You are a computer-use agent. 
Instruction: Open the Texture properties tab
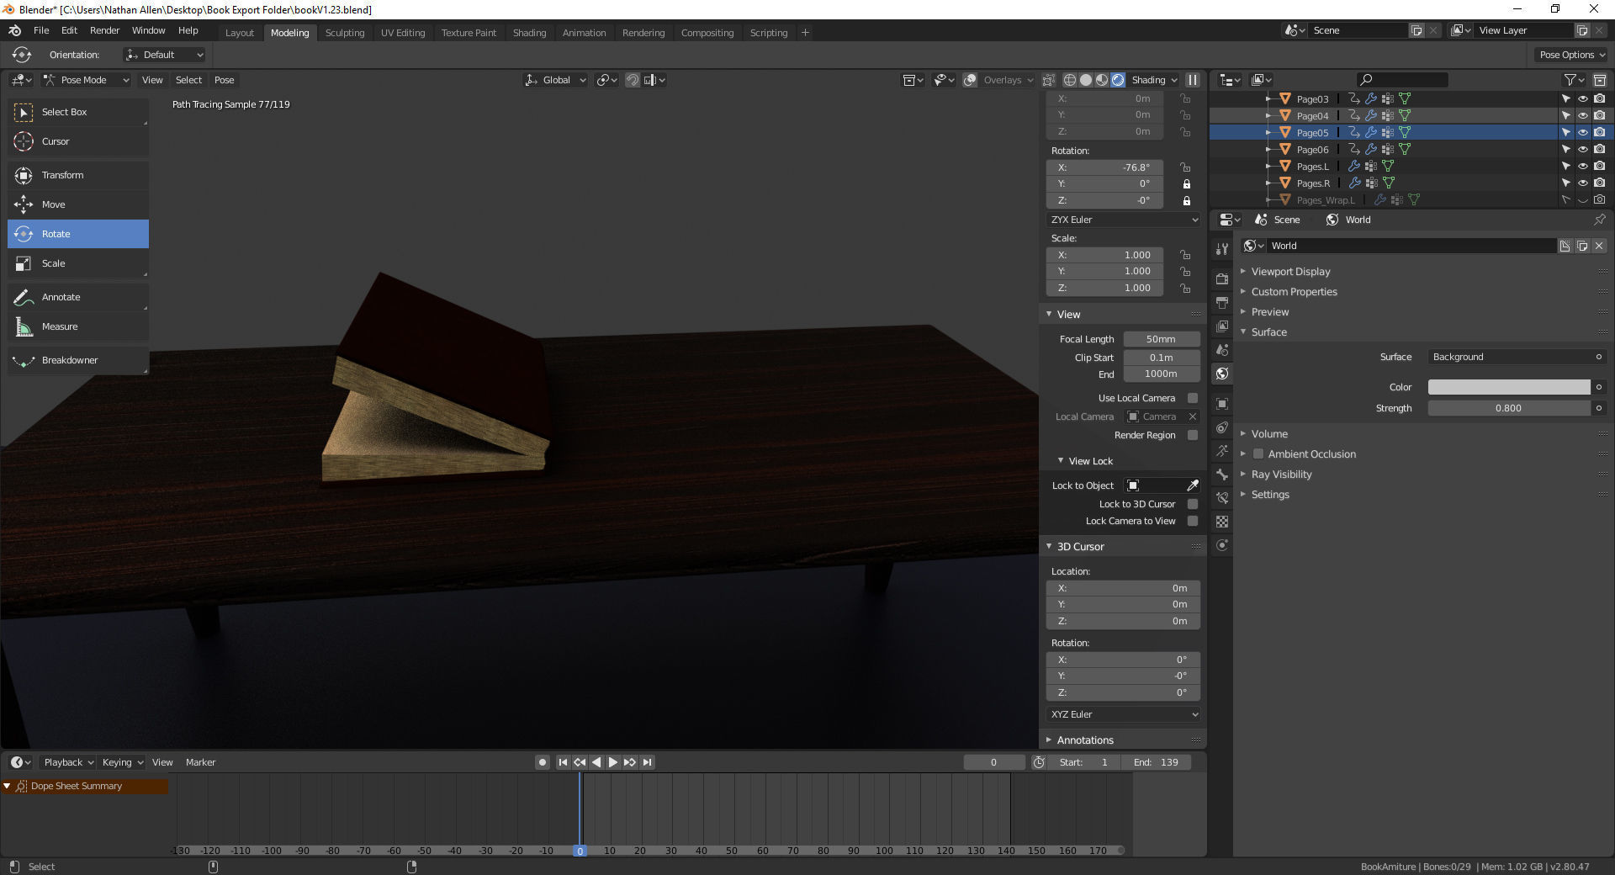click(x=1221, y=522)
